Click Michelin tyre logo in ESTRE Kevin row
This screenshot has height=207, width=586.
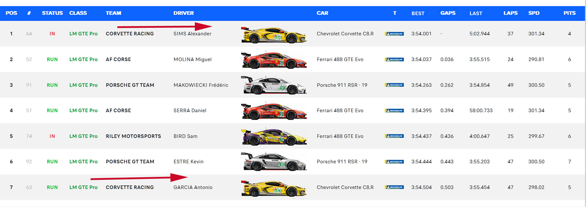(394, 162)
